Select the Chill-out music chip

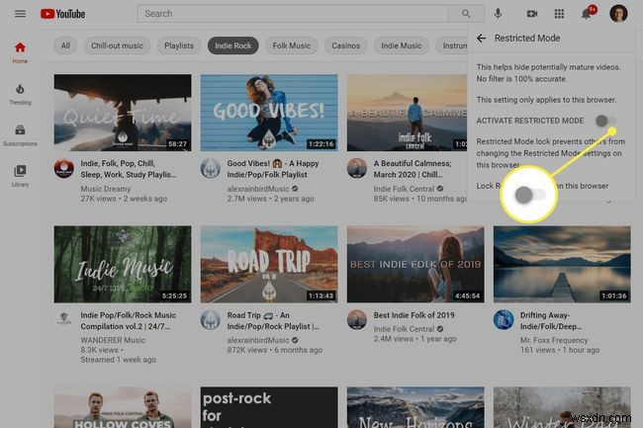(x=117, y=45)
